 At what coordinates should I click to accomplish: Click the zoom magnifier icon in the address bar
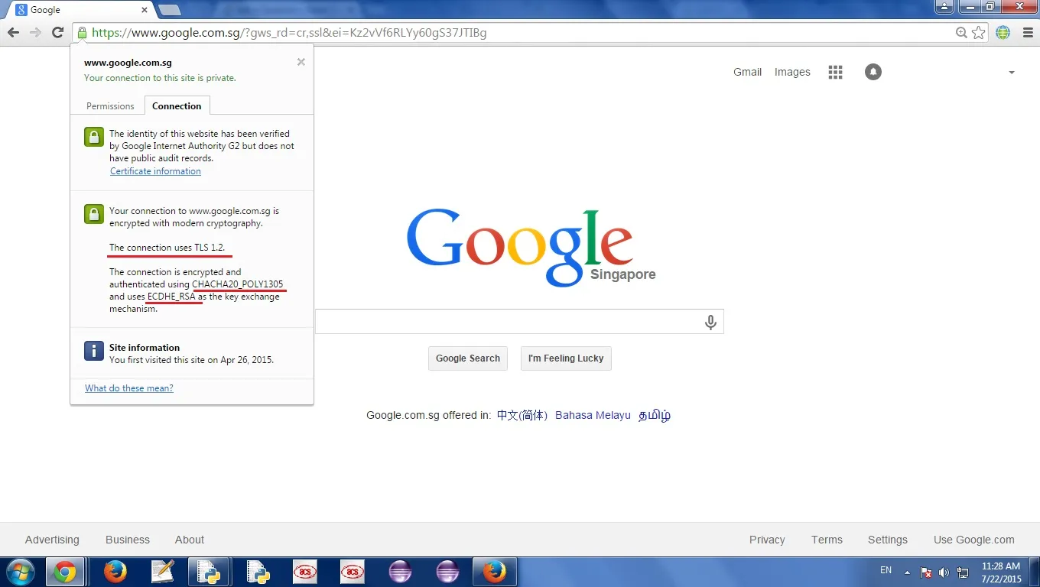click(962, 33)
